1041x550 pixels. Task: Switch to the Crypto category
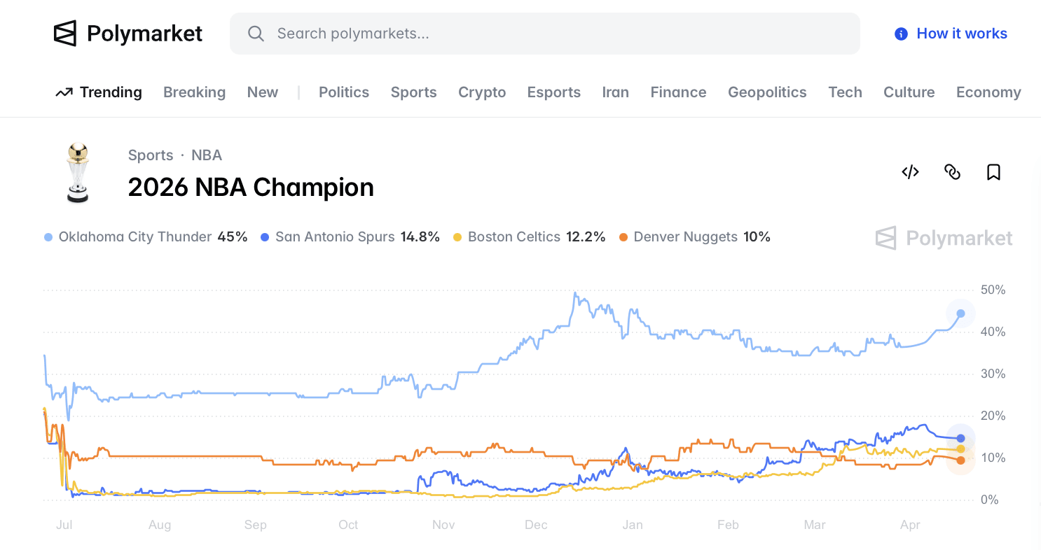(x=482, y=92)
